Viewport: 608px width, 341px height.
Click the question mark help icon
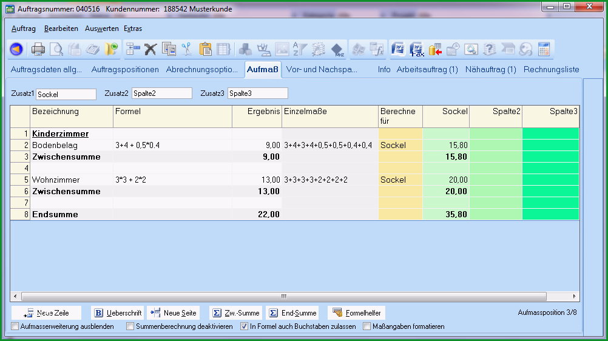pyautogui.click(x=489, y=49)
